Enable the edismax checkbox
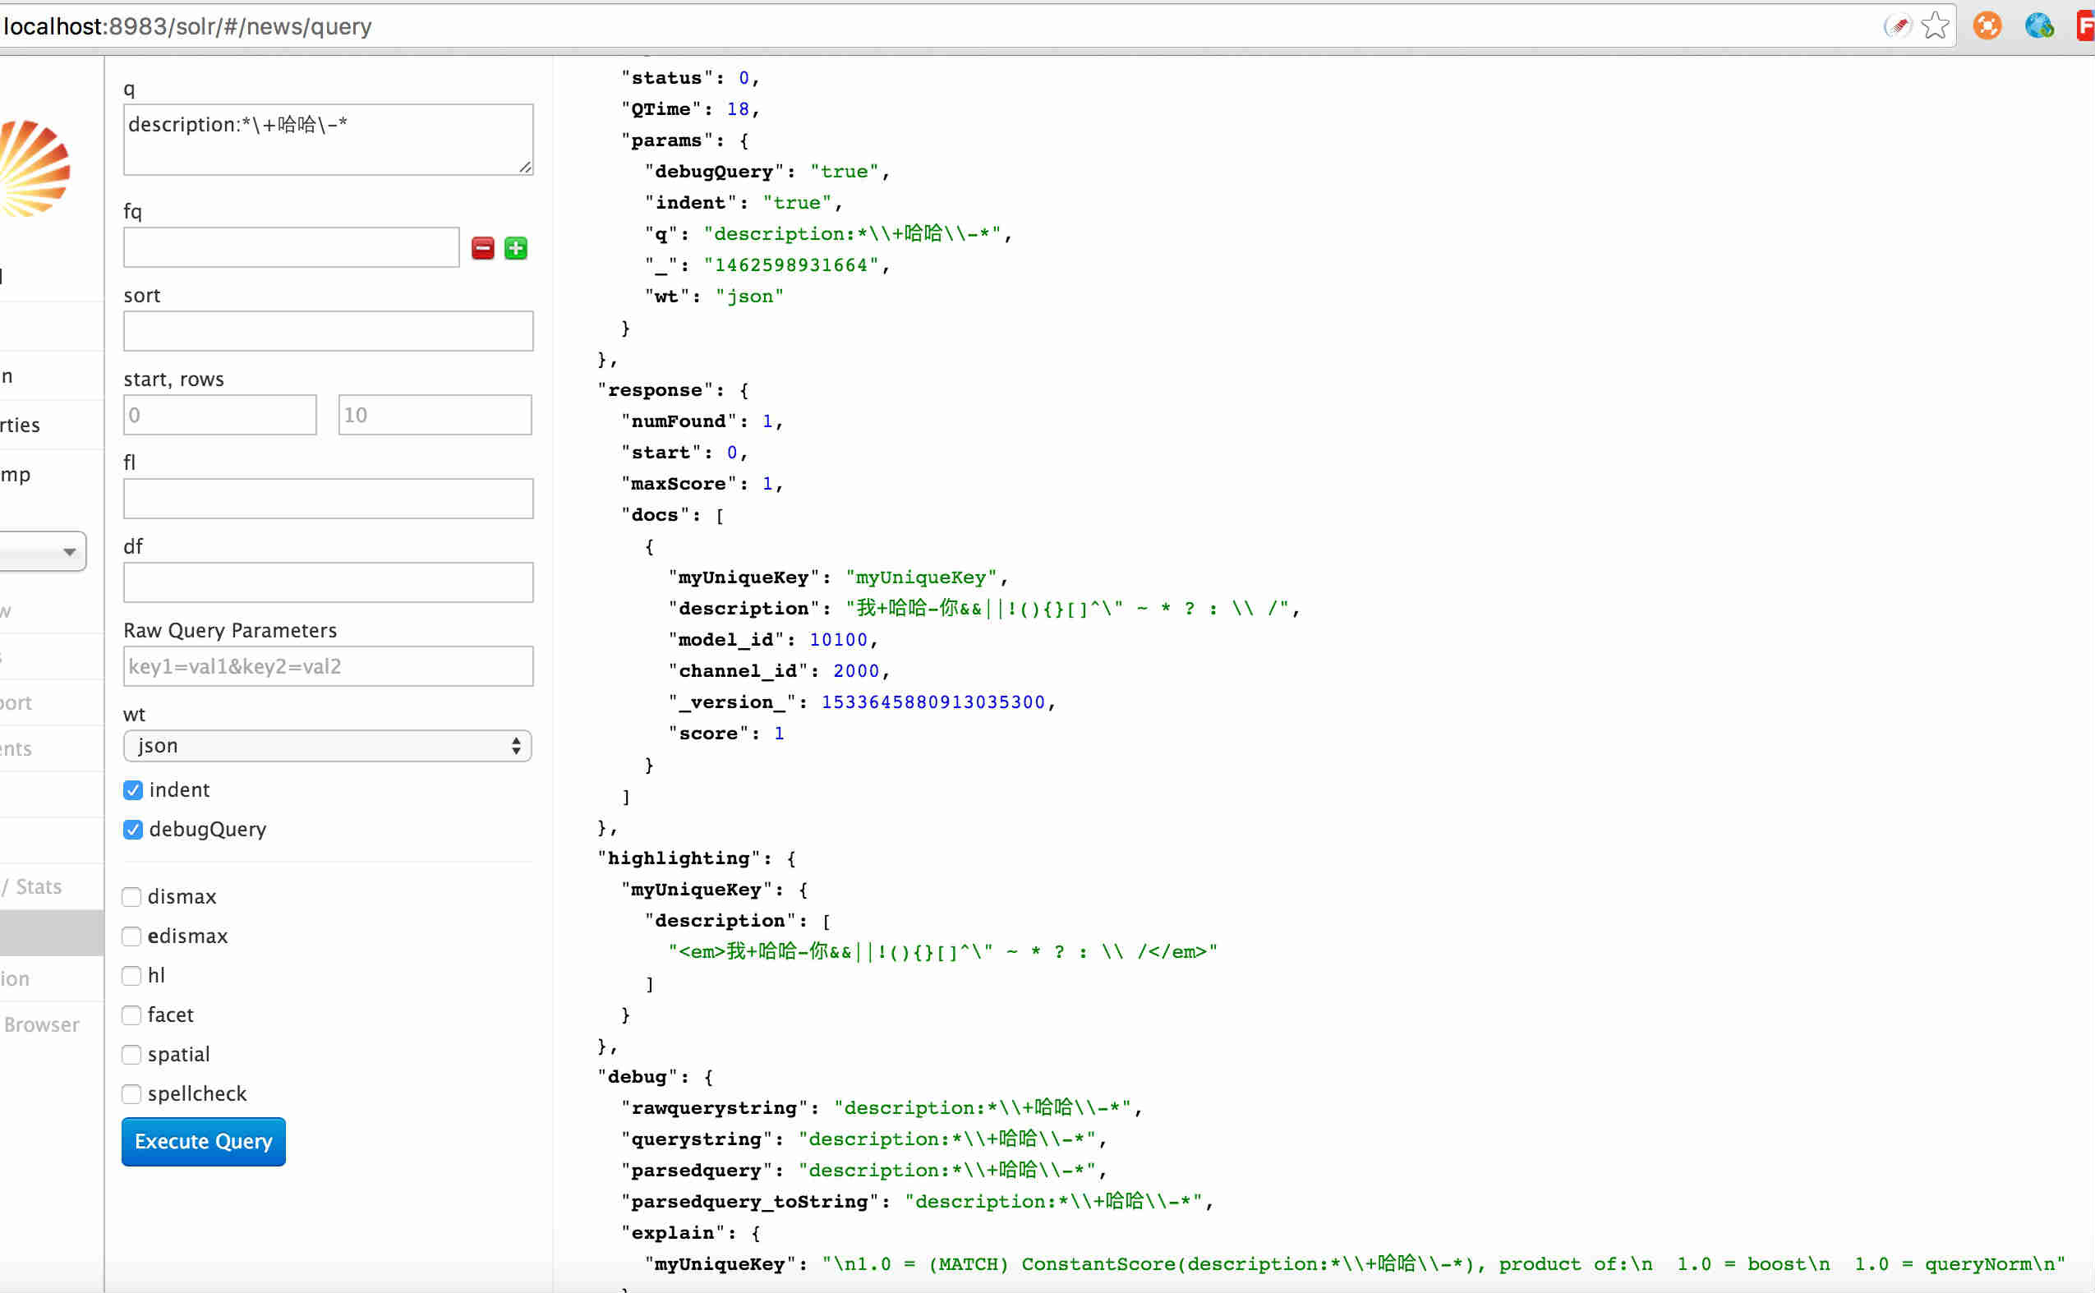This screenshot has height=1293, width=2095. click(x=131, y=936)
